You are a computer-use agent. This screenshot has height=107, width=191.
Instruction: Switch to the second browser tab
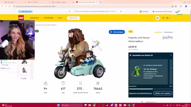click(39, 2)
